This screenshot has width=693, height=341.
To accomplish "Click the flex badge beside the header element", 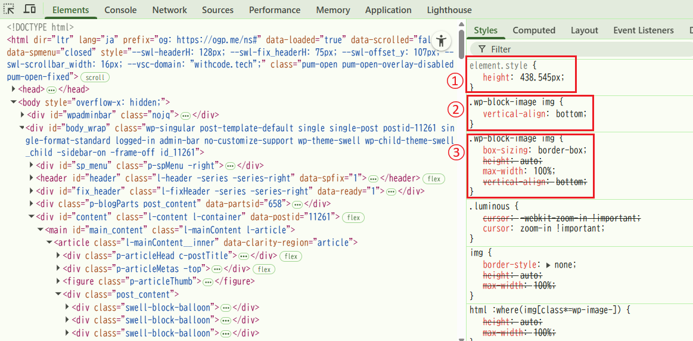I will 434,178.
